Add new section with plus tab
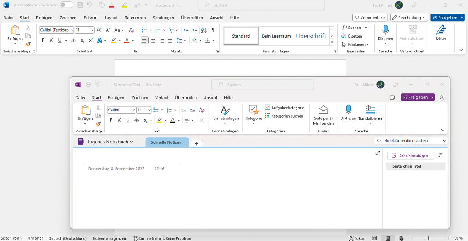This screenshot has height=241, width=468. tap(196, 143)
